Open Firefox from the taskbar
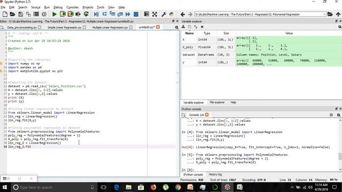 (x=153, y=187)
